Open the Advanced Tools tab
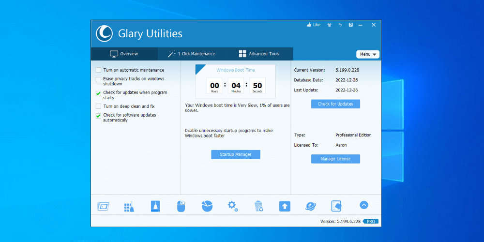484x242 pixels. (259, 54)
